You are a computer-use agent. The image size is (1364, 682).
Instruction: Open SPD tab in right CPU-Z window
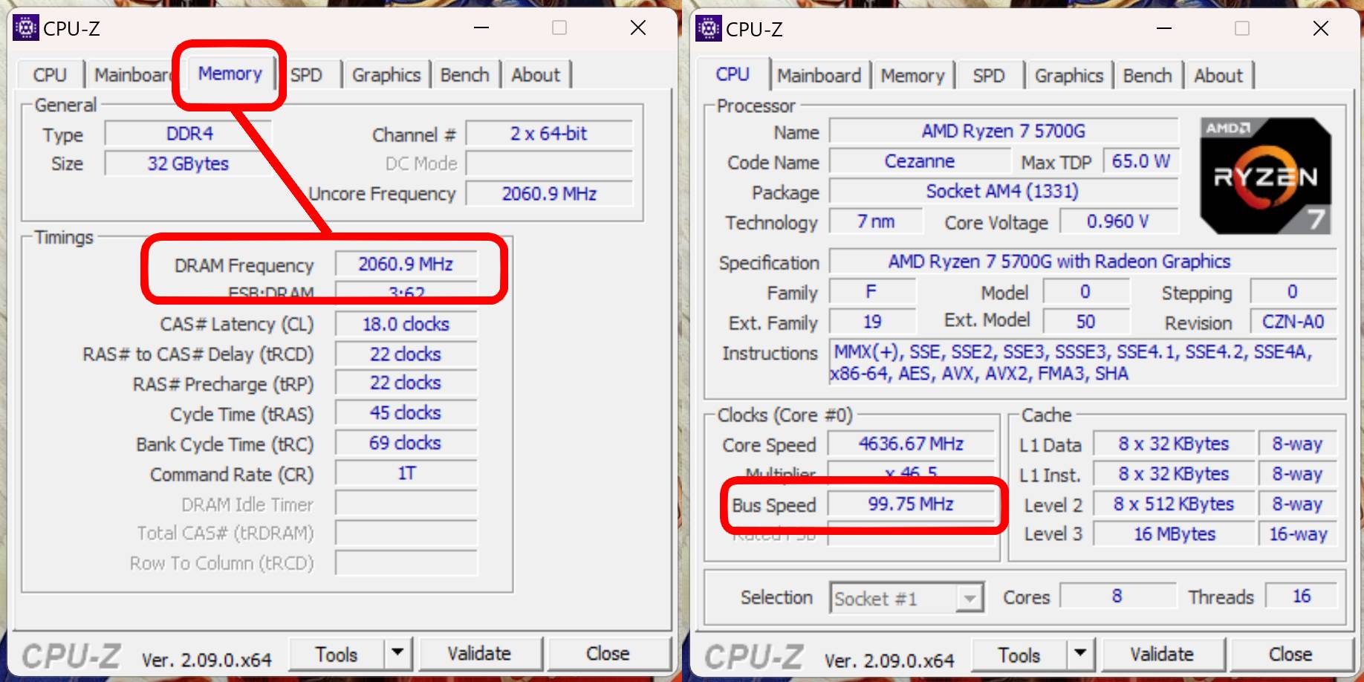[989, 76]
